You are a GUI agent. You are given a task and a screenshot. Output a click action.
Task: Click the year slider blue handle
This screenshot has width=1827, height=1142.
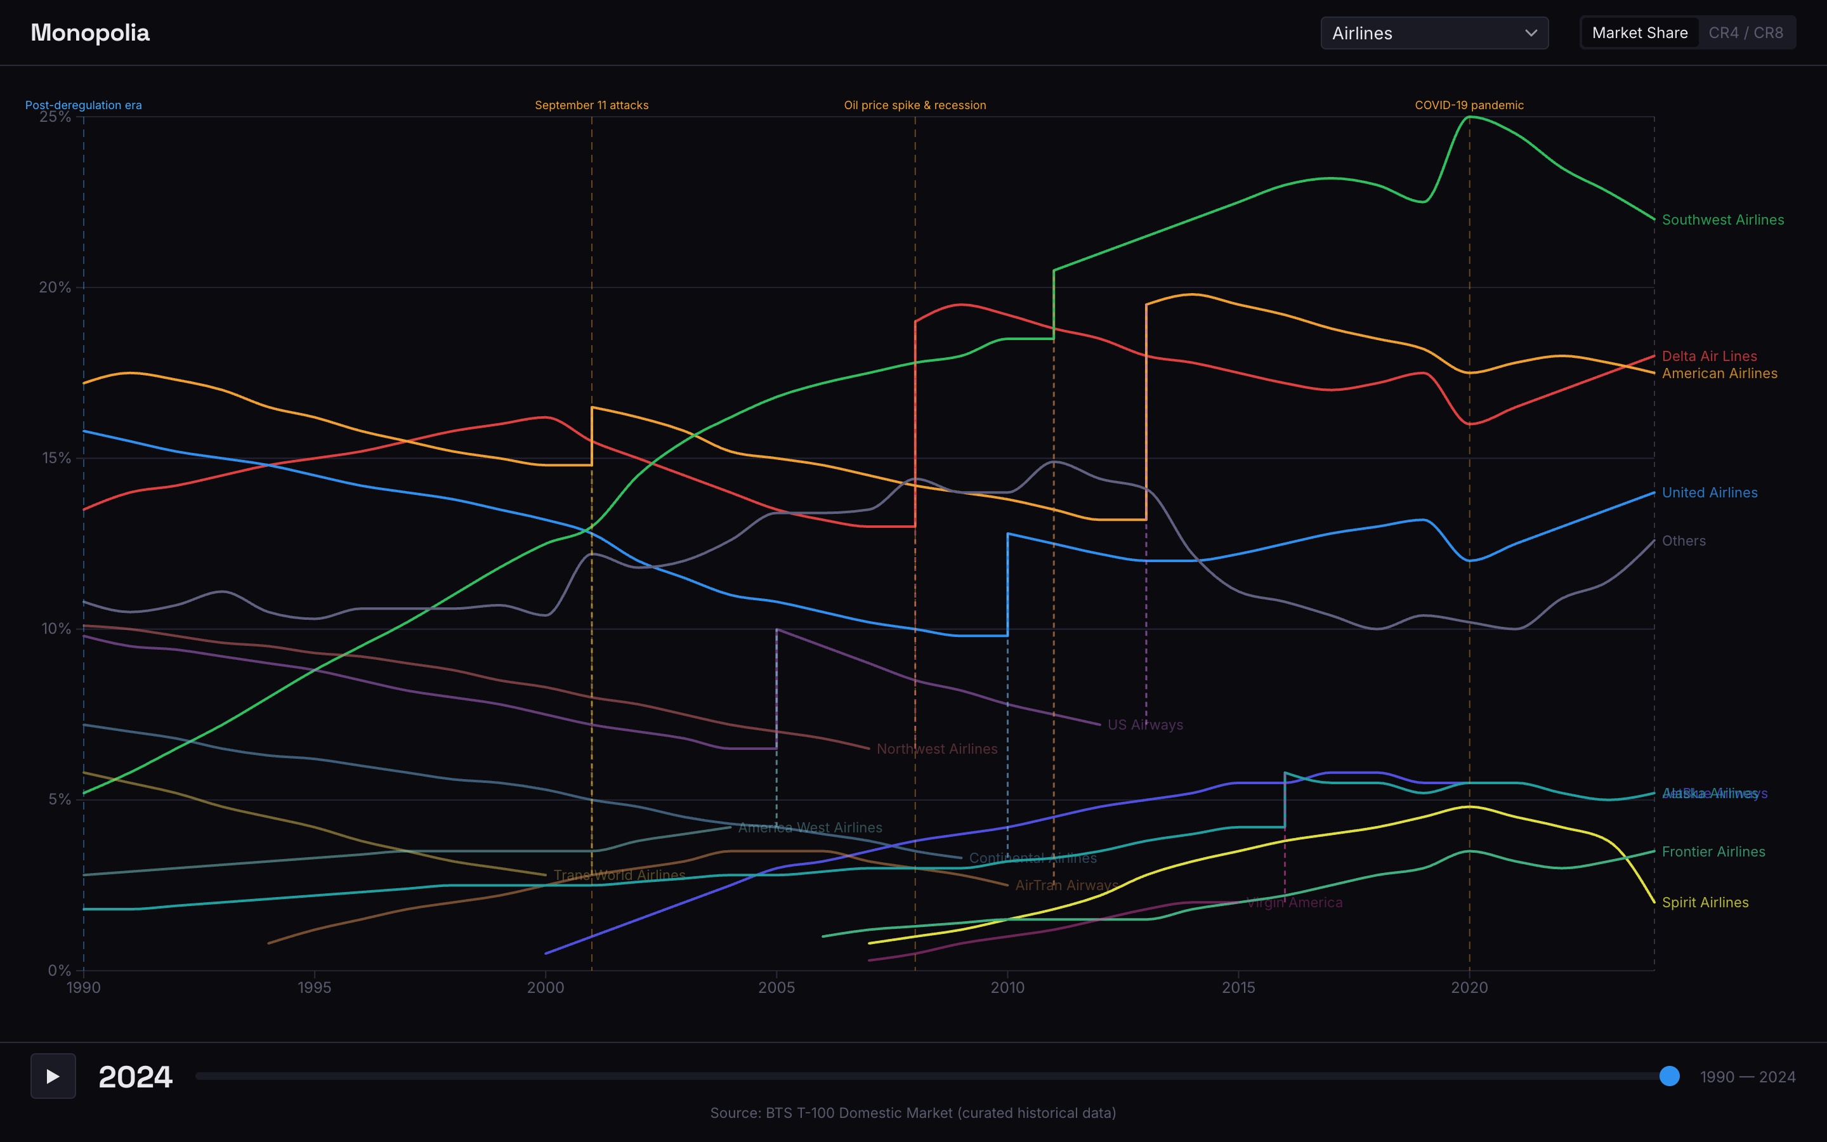1670,1076
